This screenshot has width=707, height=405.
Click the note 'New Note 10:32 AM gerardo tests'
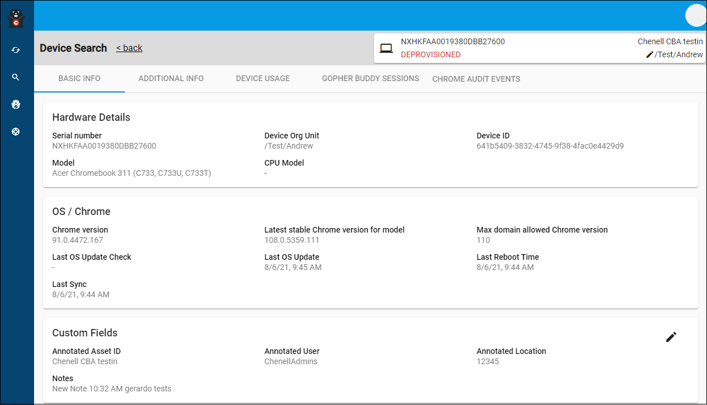click(x=112, y=389)
